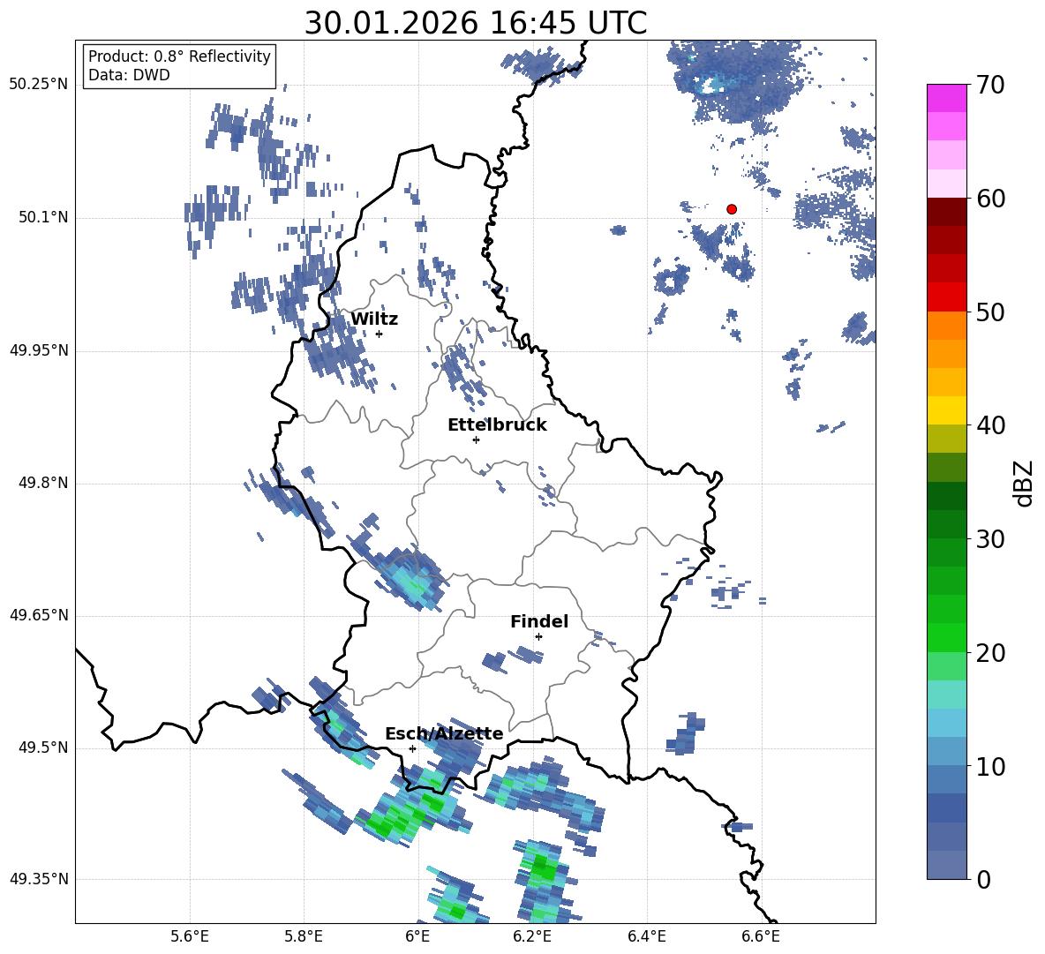Click the Data: DWD label
This screenshot has height=954, width=1045.
click(x=129, y=75)
